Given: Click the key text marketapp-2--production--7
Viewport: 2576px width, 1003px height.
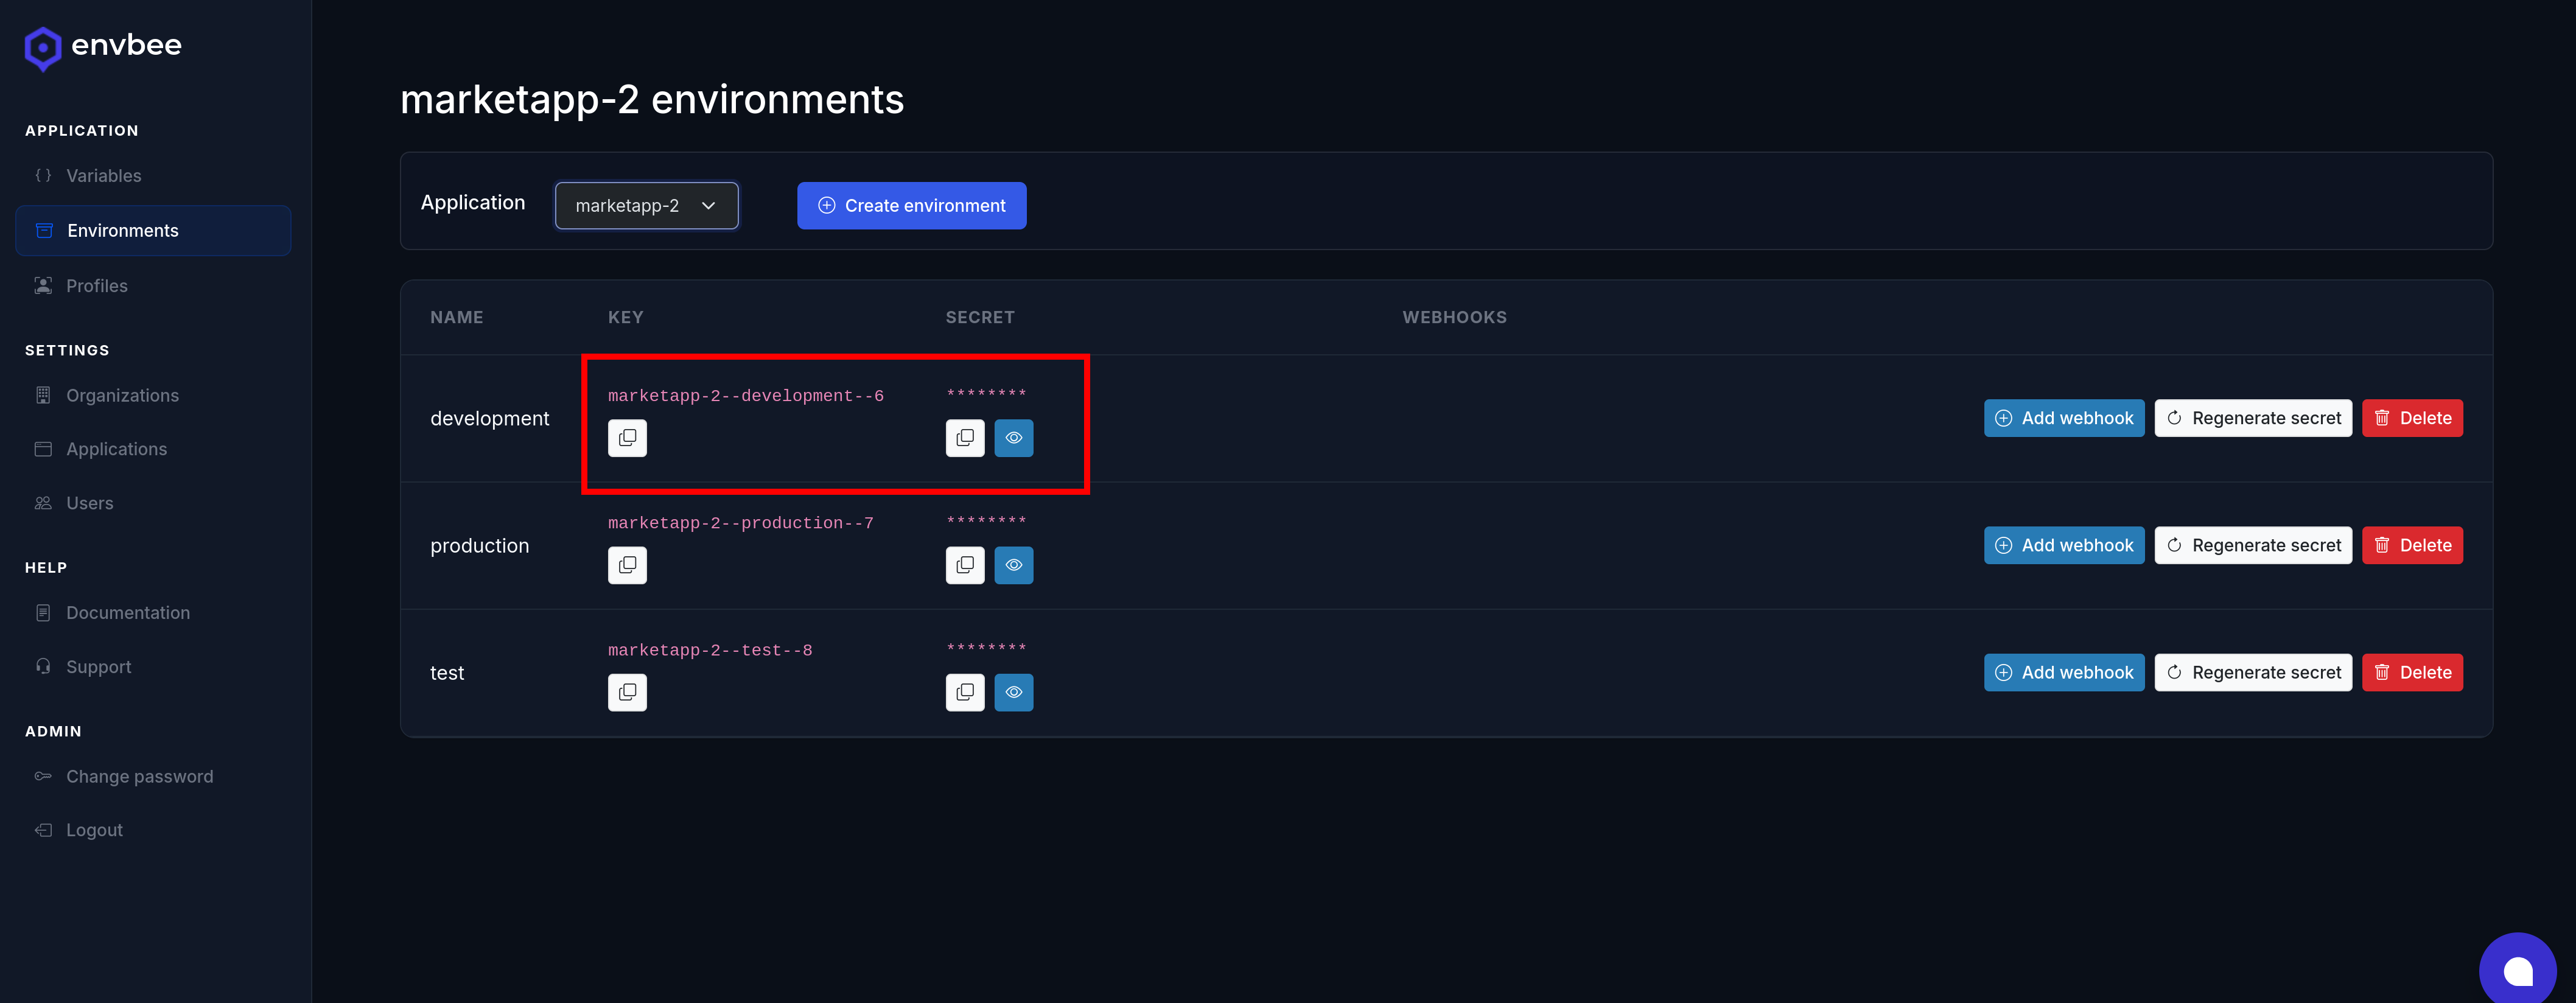Looking at the screenshot, I should coord(741,523).
